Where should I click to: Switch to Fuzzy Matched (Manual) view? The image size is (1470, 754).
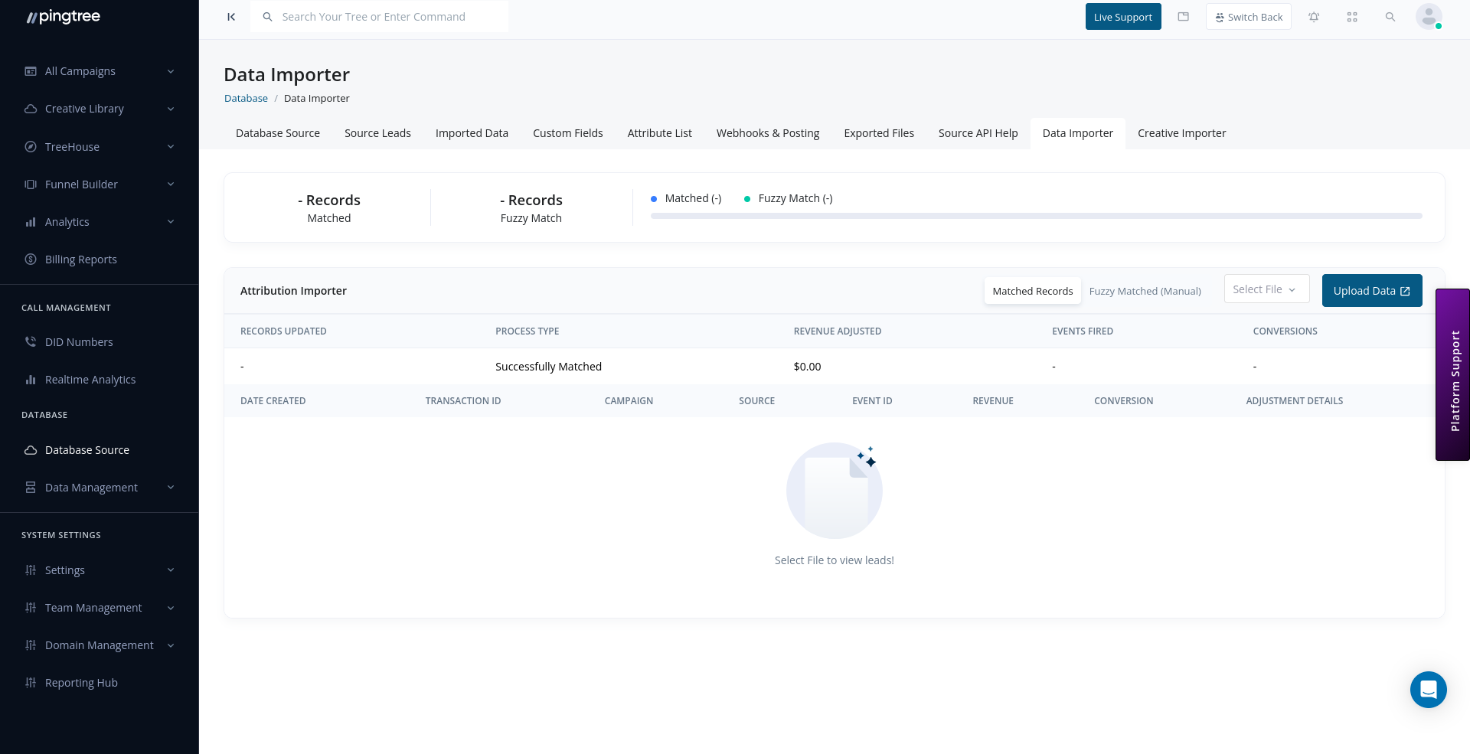(x=1145, y=291)
